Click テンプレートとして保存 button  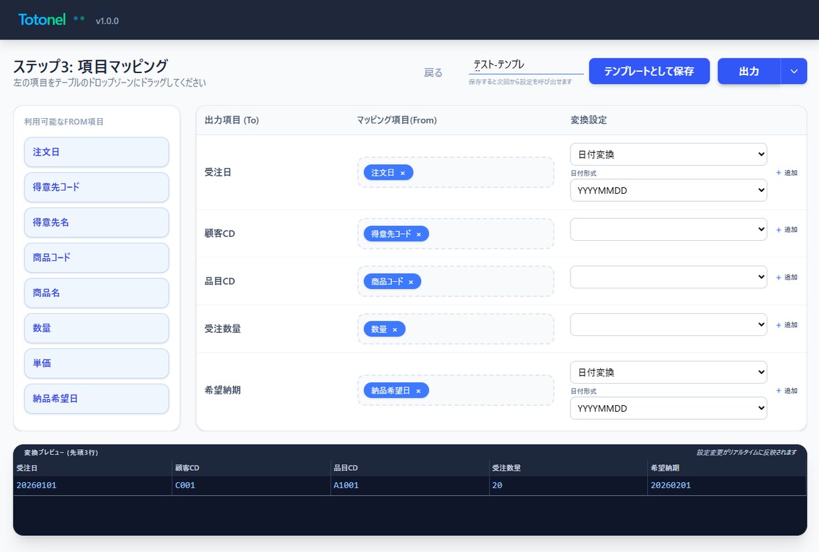649,71
